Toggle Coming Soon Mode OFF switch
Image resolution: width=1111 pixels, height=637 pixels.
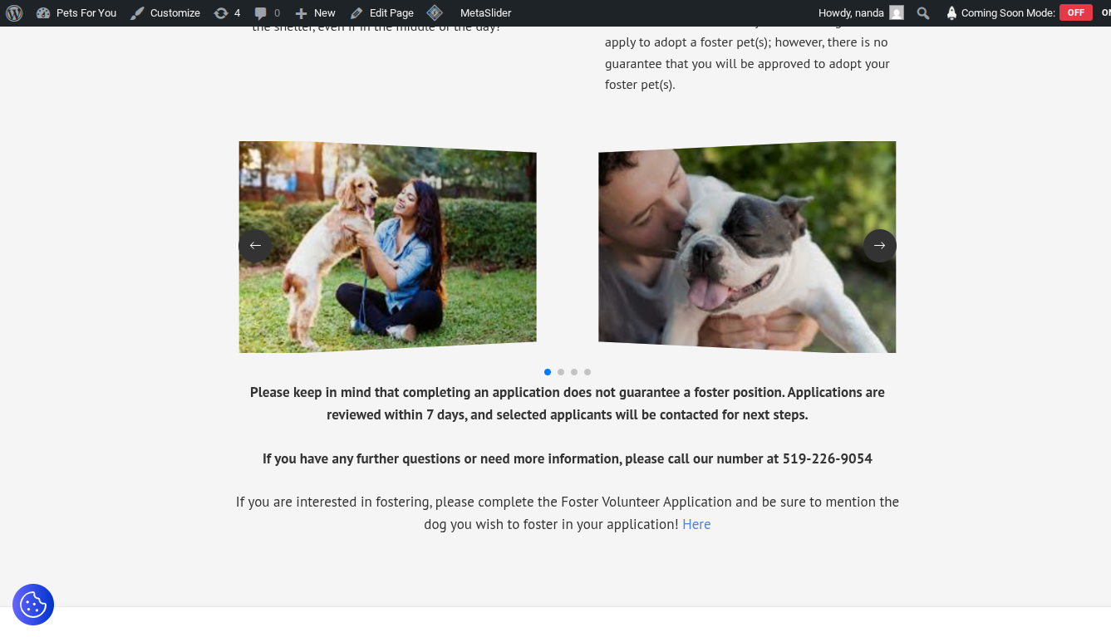click(x=1075, y=13)
